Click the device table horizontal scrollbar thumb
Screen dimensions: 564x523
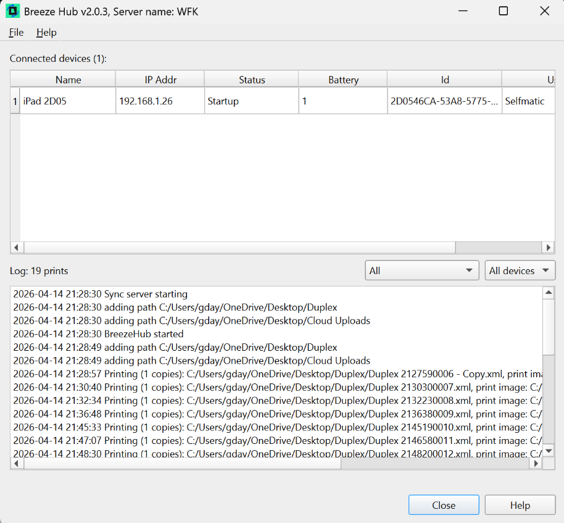pyautogui.click(x=239, y=247)
